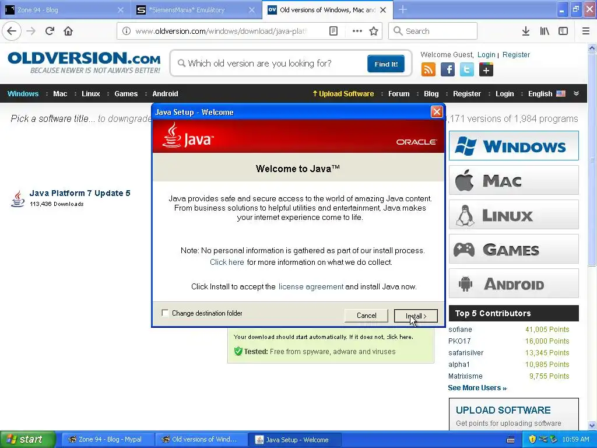This screenshot has height=448, width=597.
Task: Open See More Users link
Action: tap(477, 388)
